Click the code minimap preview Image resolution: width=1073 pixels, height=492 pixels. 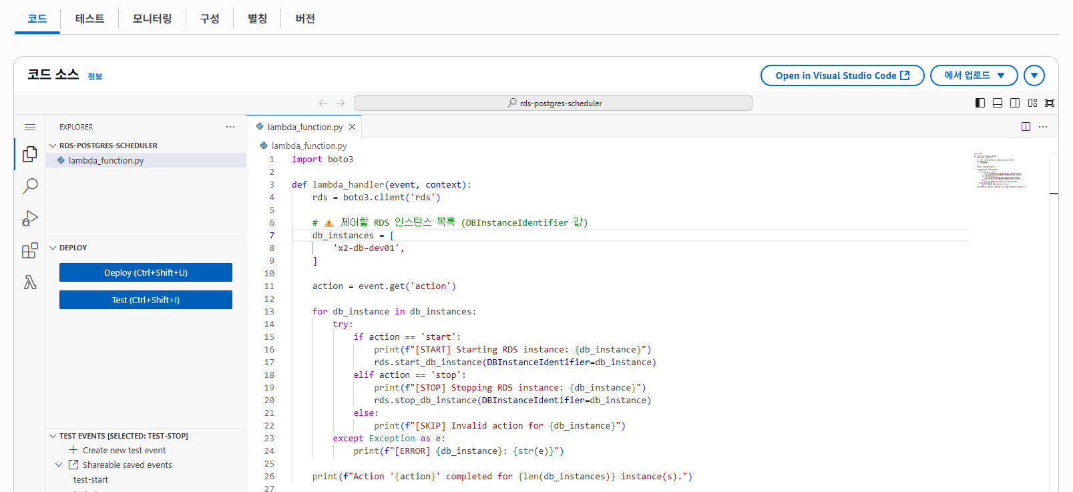(x=1000, y=170)
